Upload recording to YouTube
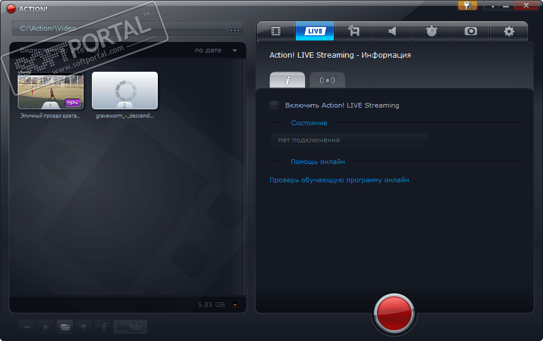The image size is (543, 341). (130, 327)
